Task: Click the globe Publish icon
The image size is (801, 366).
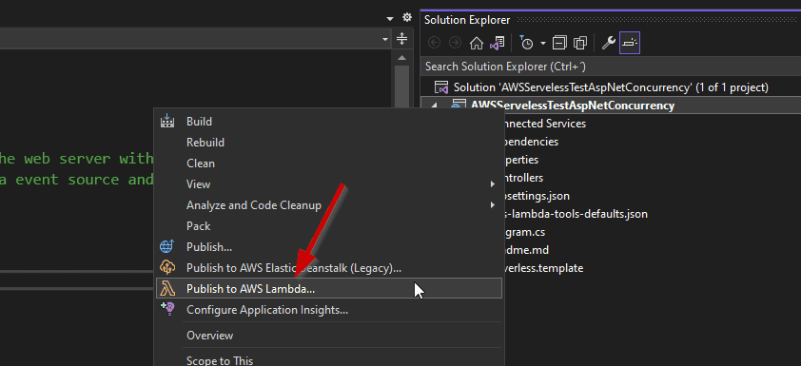Action: point(167,246)
